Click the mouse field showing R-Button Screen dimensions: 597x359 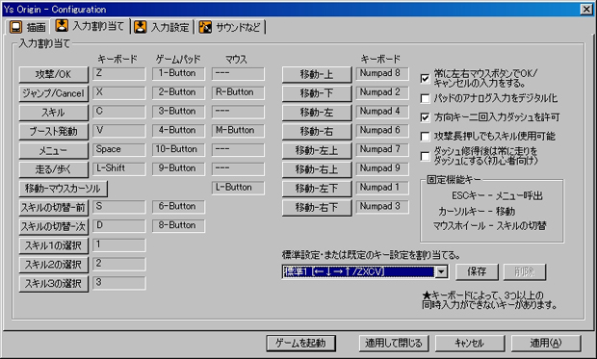pyautogui.click(x=238, y=93)
